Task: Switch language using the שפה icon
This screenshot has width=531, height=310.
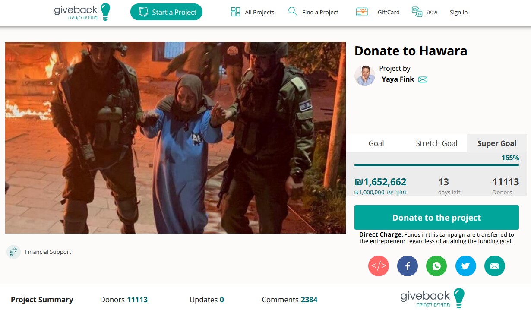Action: (417, 12)
